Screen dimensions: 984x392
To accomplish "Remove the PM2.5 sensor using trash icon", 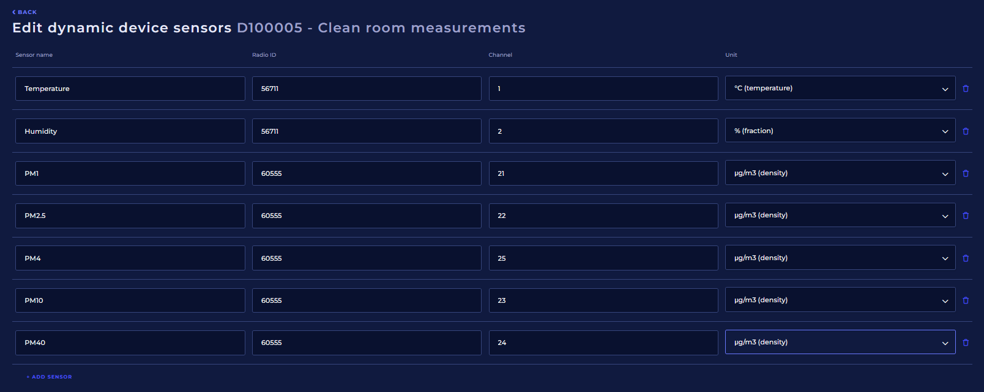I will click(x=966, y=216).
